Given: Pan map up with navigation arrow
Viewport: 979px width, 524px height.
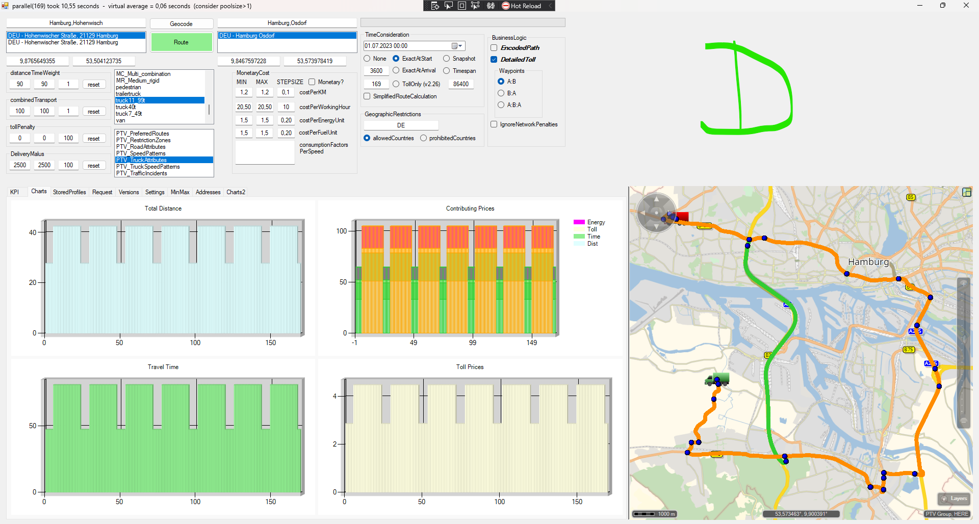Looking at the screenshot, I should click(656, 199).
